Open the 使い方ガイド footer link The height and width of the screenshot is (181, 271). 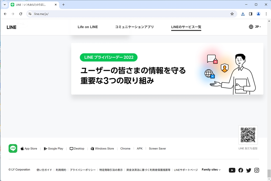44,170
